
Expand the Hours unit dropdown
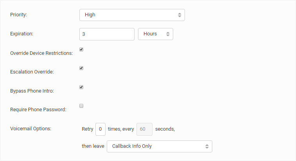point(155,34)
